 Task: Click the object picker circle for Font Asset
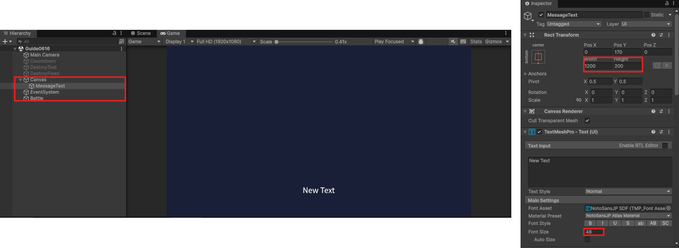coord(669,208)
